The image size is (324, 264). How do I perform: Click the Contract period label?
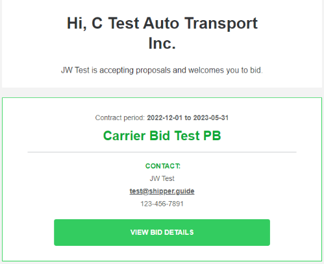[x=120, y=118]
